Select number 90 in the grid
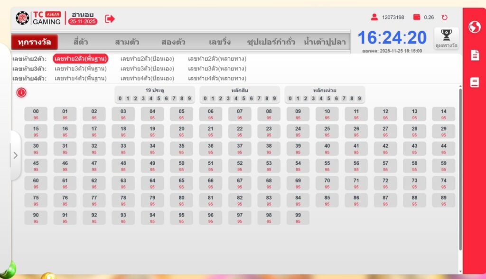Screen dimensions: 486x279 [x=36, y=218]
